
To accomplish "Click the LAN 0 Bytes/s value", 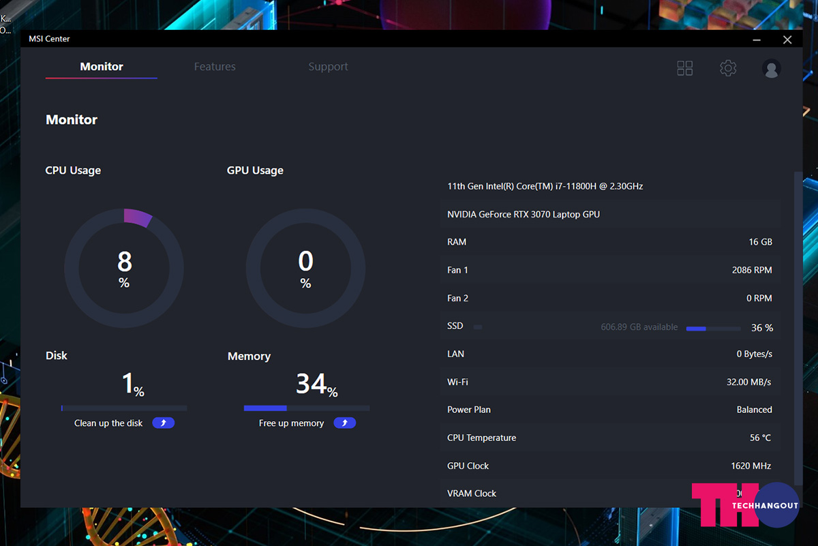I will point(755,354).
